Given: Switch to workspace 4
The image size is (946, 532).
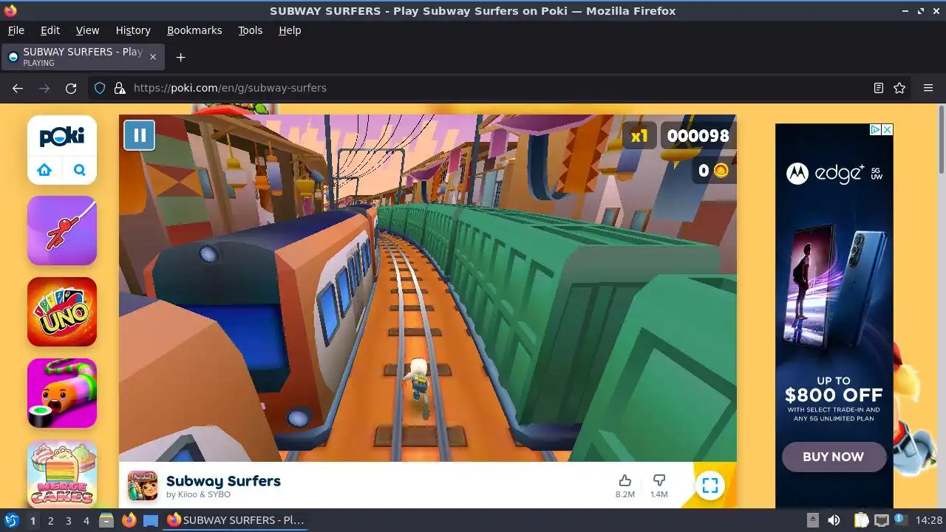Looking at the screenshot, I should [x=86, y=521].
